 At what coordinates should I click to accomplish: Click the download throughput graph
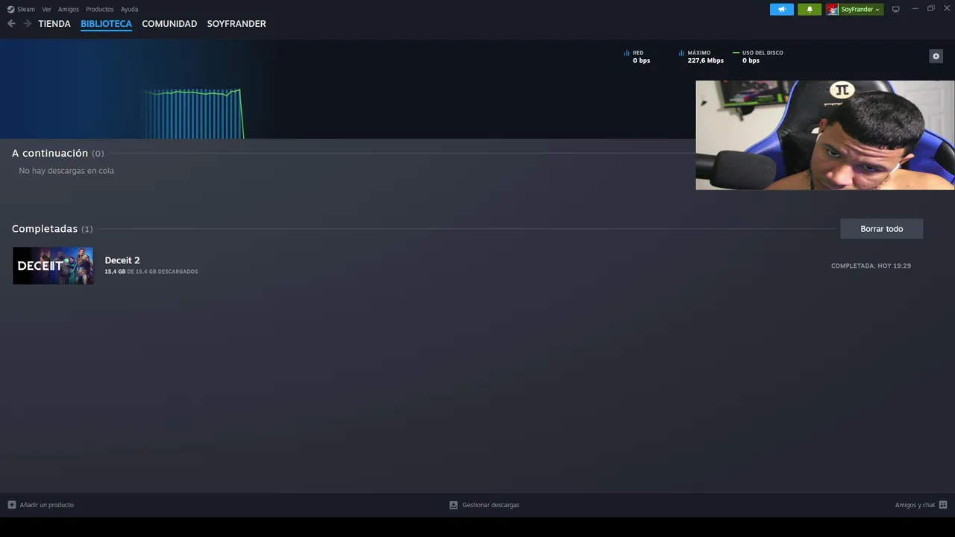coord(194,113)
